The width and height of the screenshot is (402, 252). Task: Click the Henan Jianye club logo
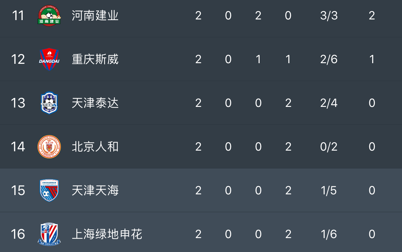tap(49, 16)
